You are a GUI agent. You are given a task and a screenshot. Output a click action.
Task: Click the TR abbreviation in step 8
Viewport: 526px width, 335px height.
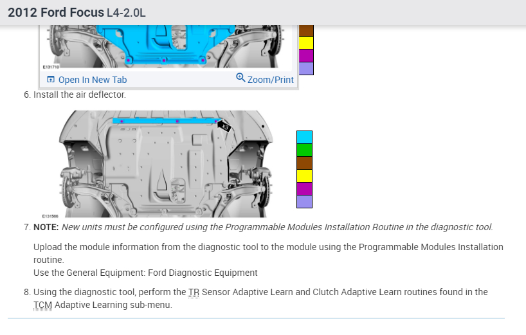coord(194,292)
